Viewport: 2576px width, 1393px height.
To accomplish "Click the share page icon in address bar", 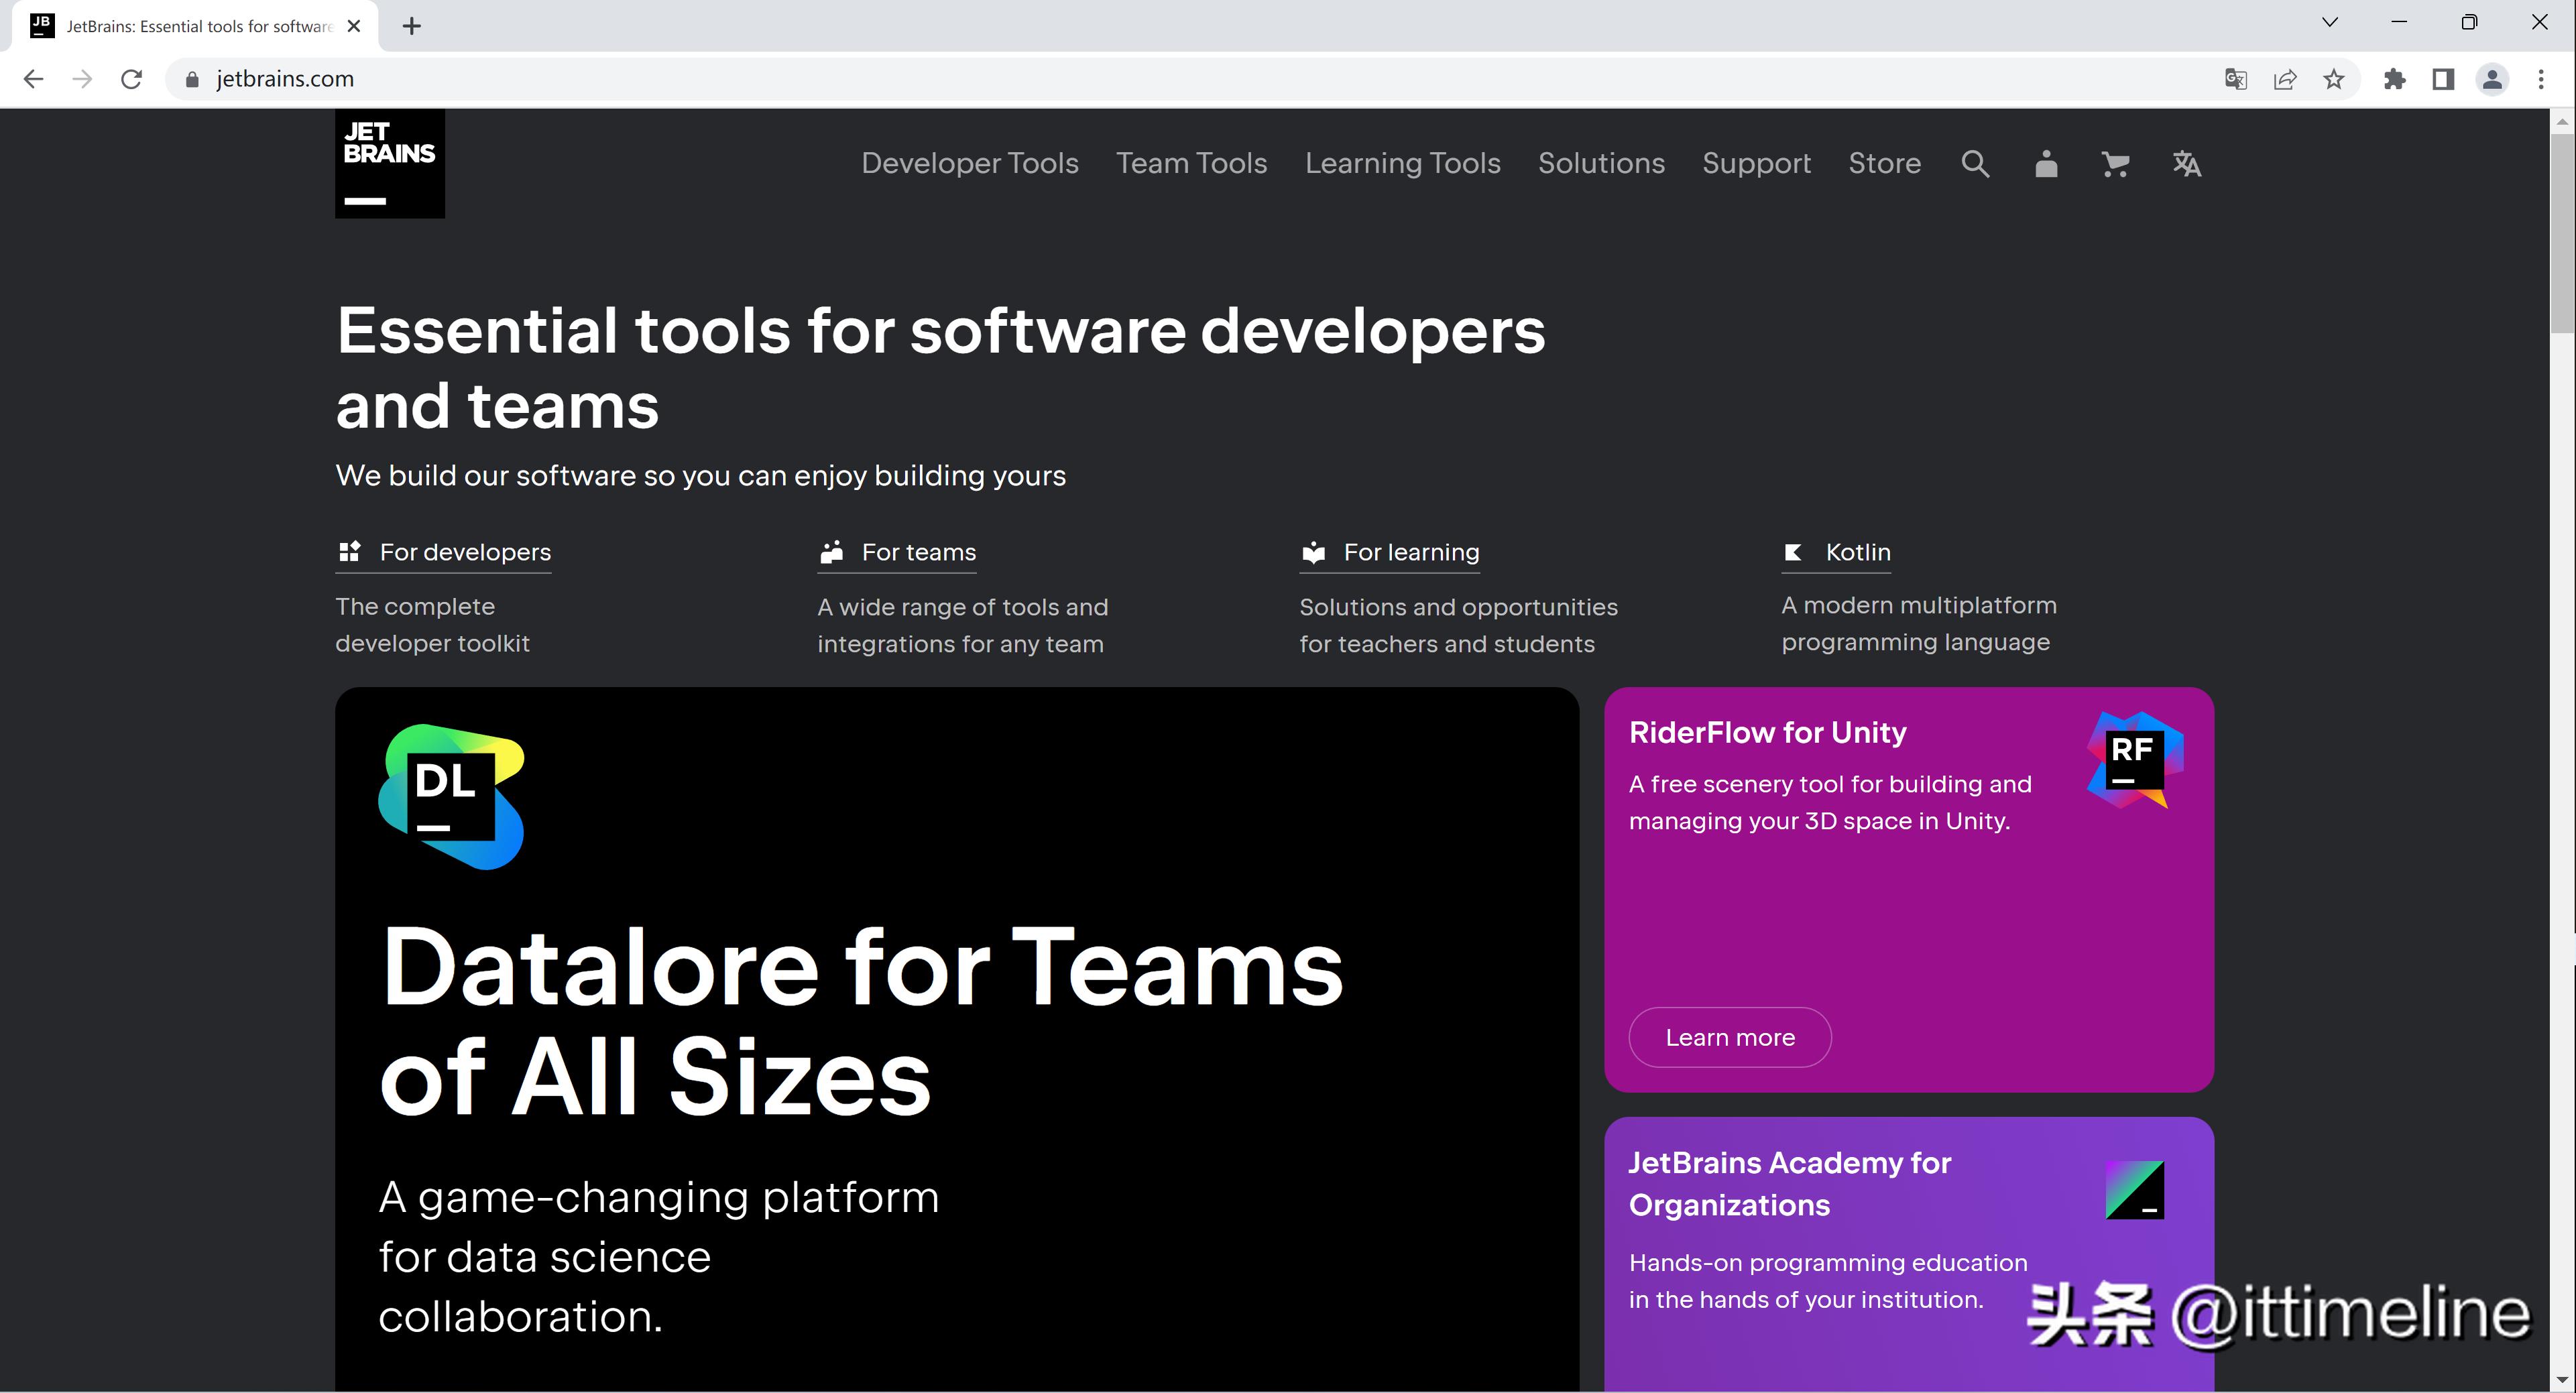I will pyautogui.click(x=2285, y=79).
